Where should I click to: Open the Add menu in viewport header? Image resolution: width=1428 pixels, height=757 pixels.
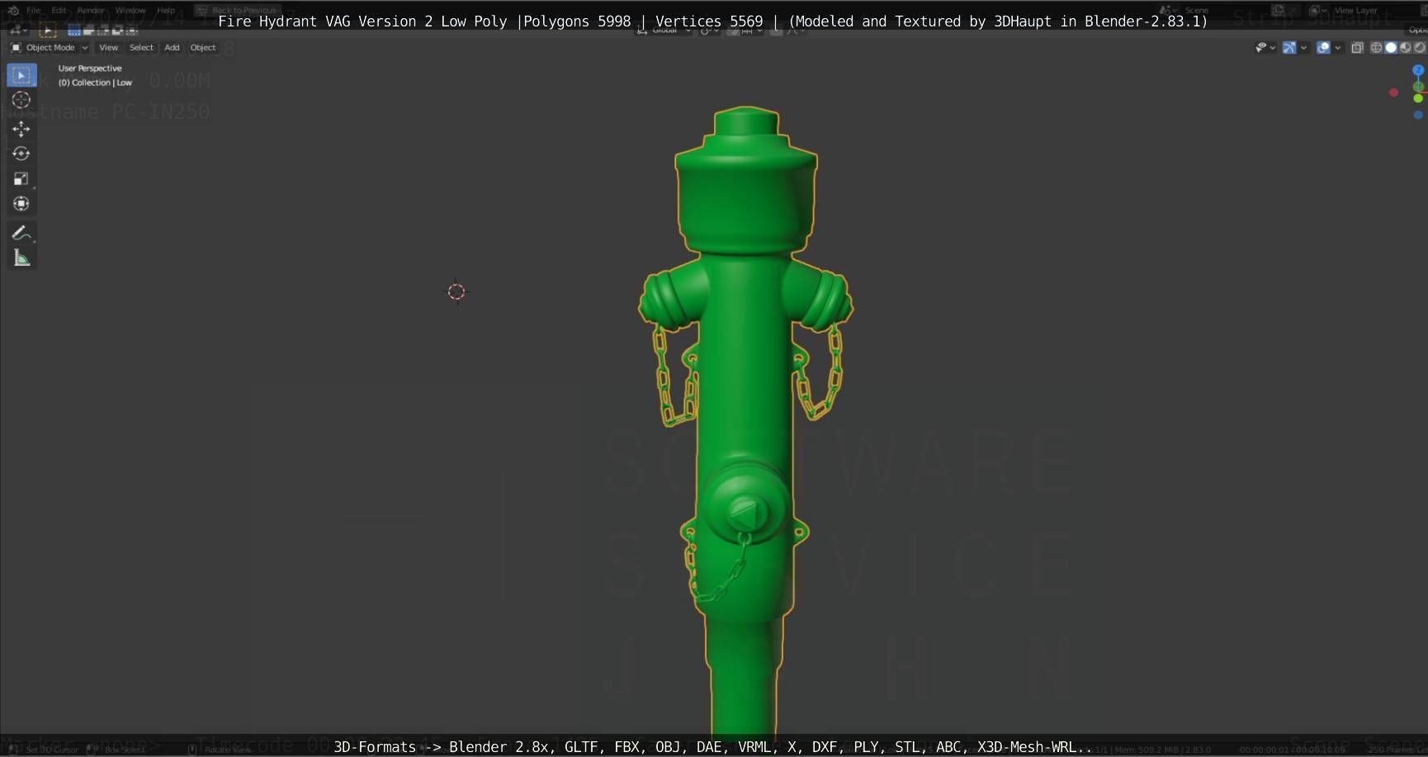tap(172, 48)
